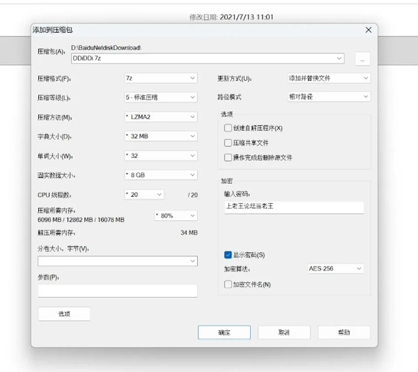Click the 帮助 help button

344,332
